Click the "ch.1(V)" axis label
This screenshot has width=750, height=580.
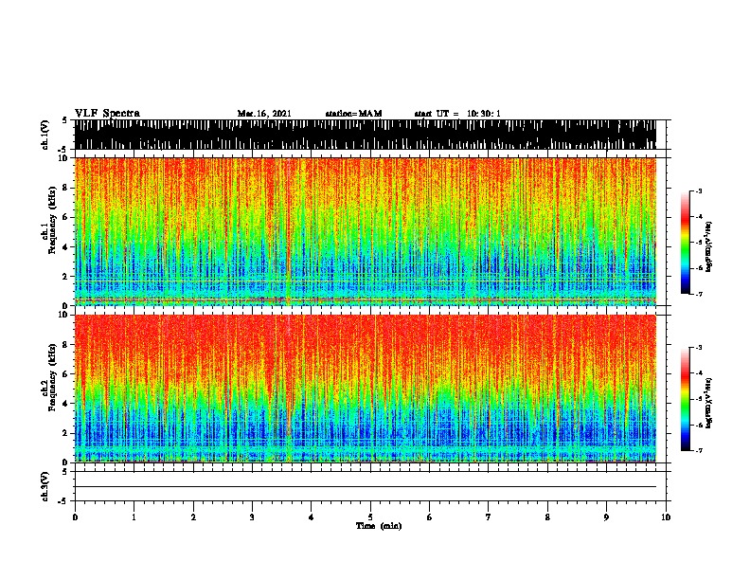click(x=45, y=135)
